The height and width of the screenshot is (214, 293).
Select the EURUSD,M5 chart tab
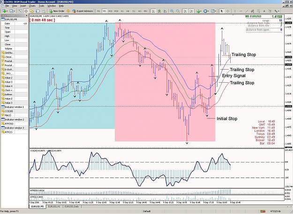click(x=38, y=207)
